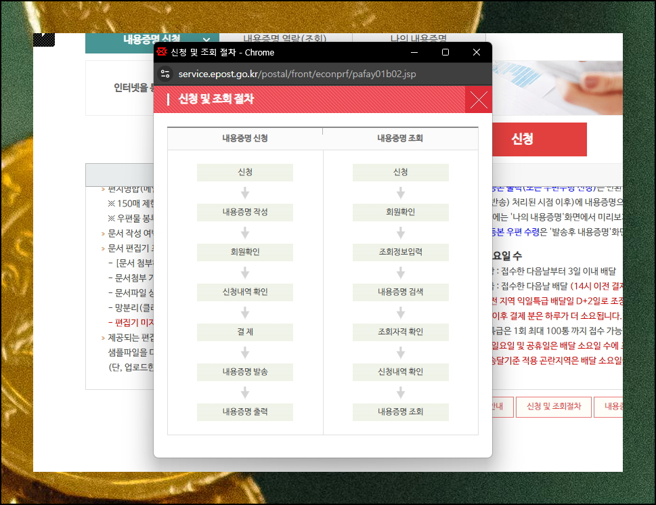Click the red 신청 button on background page
The image size is (656, 505).
(x=540, y=139)
